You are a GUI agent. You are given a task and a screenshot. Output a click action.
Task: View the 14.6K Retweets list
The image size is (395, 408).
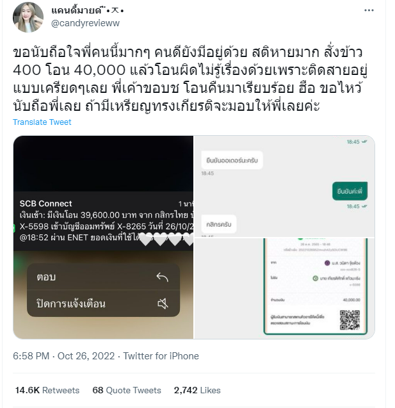(x=47, y=390)
